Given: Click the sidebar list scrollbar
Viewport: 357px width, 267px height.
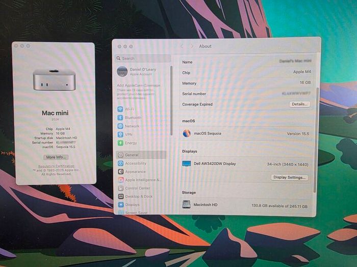Looking at the screenshot, I should point(171,101).
